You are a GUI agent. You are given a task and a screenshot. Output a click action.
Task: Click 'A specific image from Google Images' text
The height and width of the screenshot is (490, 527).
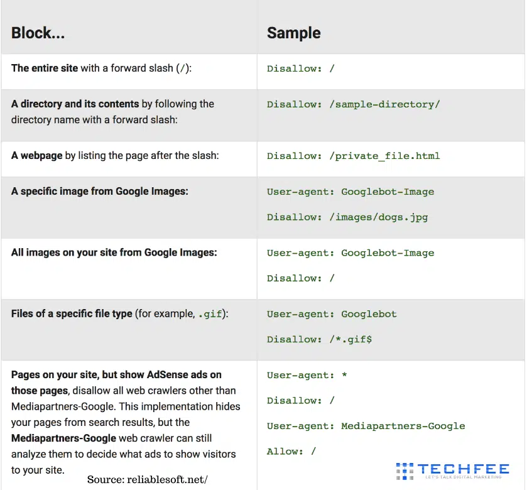pyautogui.click(x=99, y=191)
